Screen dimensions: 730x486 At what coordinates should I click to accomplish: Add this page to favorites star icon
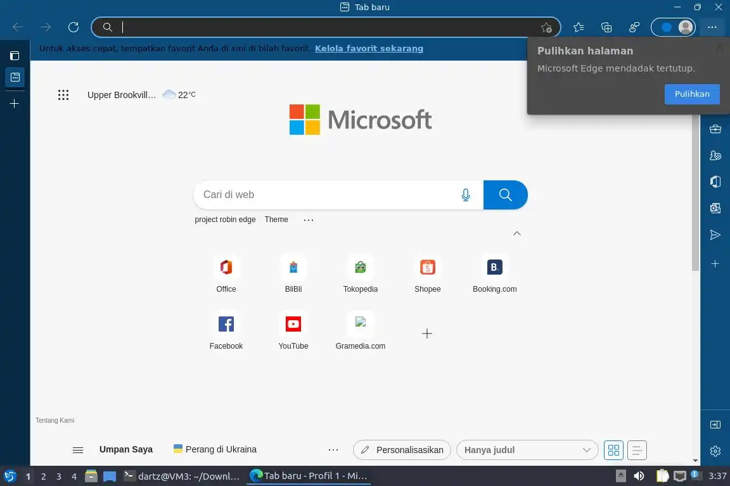pyautogui.click(x=547, y=27)
